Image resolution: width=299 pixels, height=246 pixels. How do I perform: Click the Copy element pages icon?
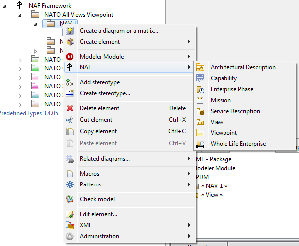[x=70, y=131]
